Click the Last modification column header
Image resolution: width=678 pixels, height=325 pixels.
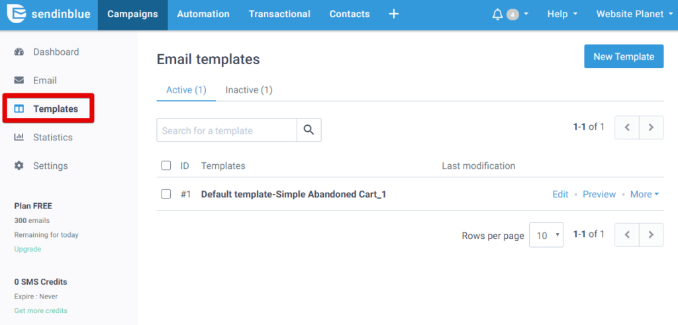click(479, 166)
